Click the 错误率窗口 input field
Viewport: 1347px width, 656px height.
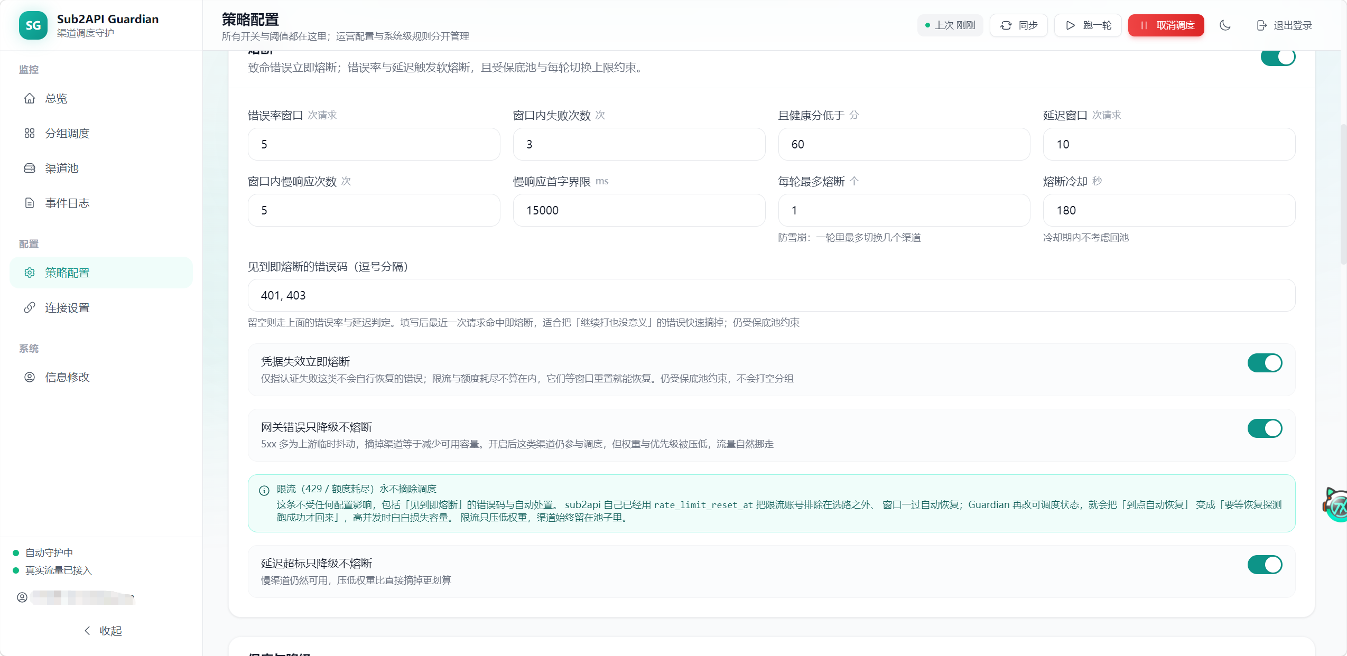(x=374, y=145)
